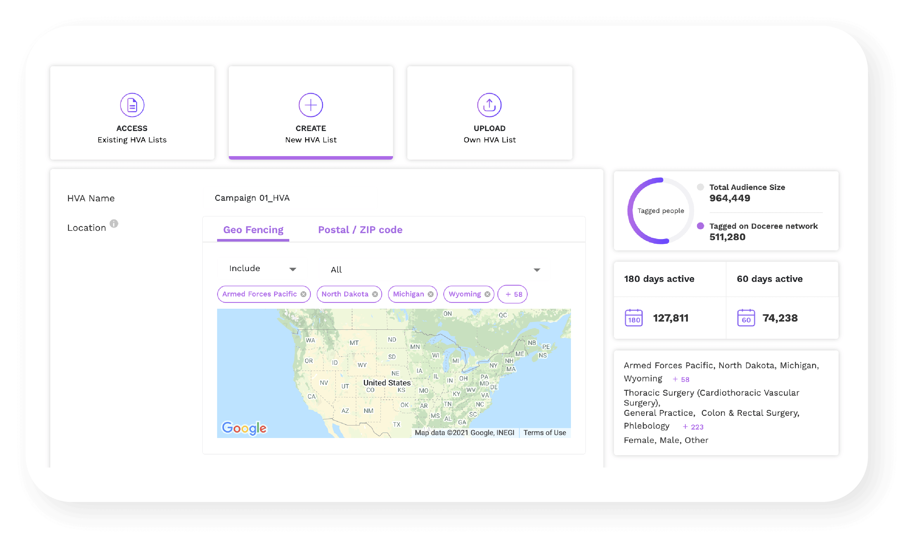Click the plus circle icon above CREATE
The height and width of the screenshot is (548, 914).
coord(311,105)
